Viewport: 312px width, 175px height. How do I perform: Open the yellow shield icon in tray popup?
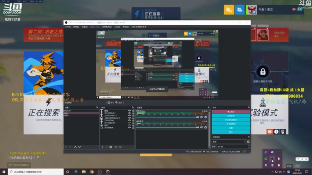click(279, 165)
